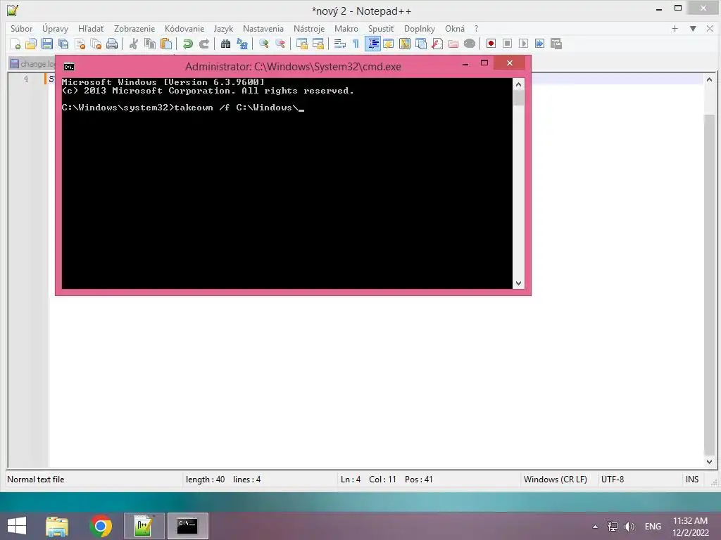This screenshot has width=721, height=540.
Task: Click the Redo toolbar icon
Action: point(203,44)
